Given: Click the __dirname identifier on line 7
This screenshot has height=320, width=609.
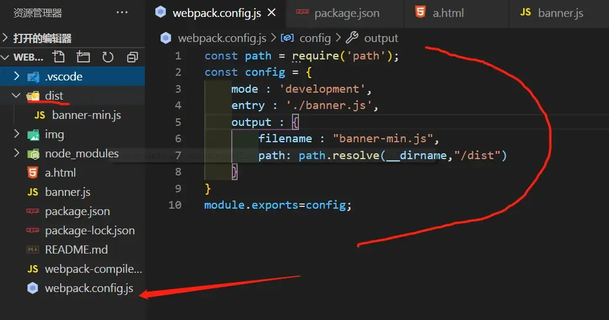Looking at the screenshot, I should (416, 156).
